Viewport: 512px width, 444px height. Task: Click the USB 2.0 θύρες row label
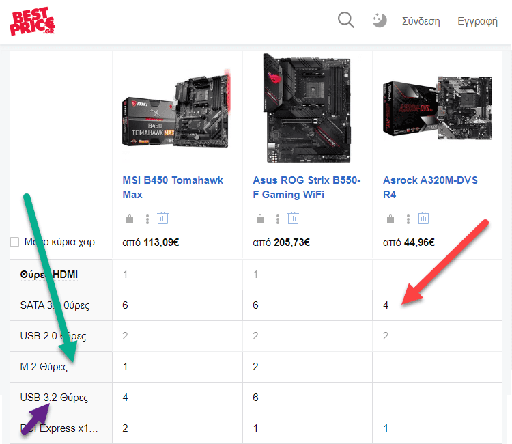[x=53, y=336]
